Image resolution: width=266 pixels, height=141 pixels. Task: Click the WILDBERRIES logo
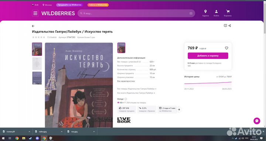58,13
